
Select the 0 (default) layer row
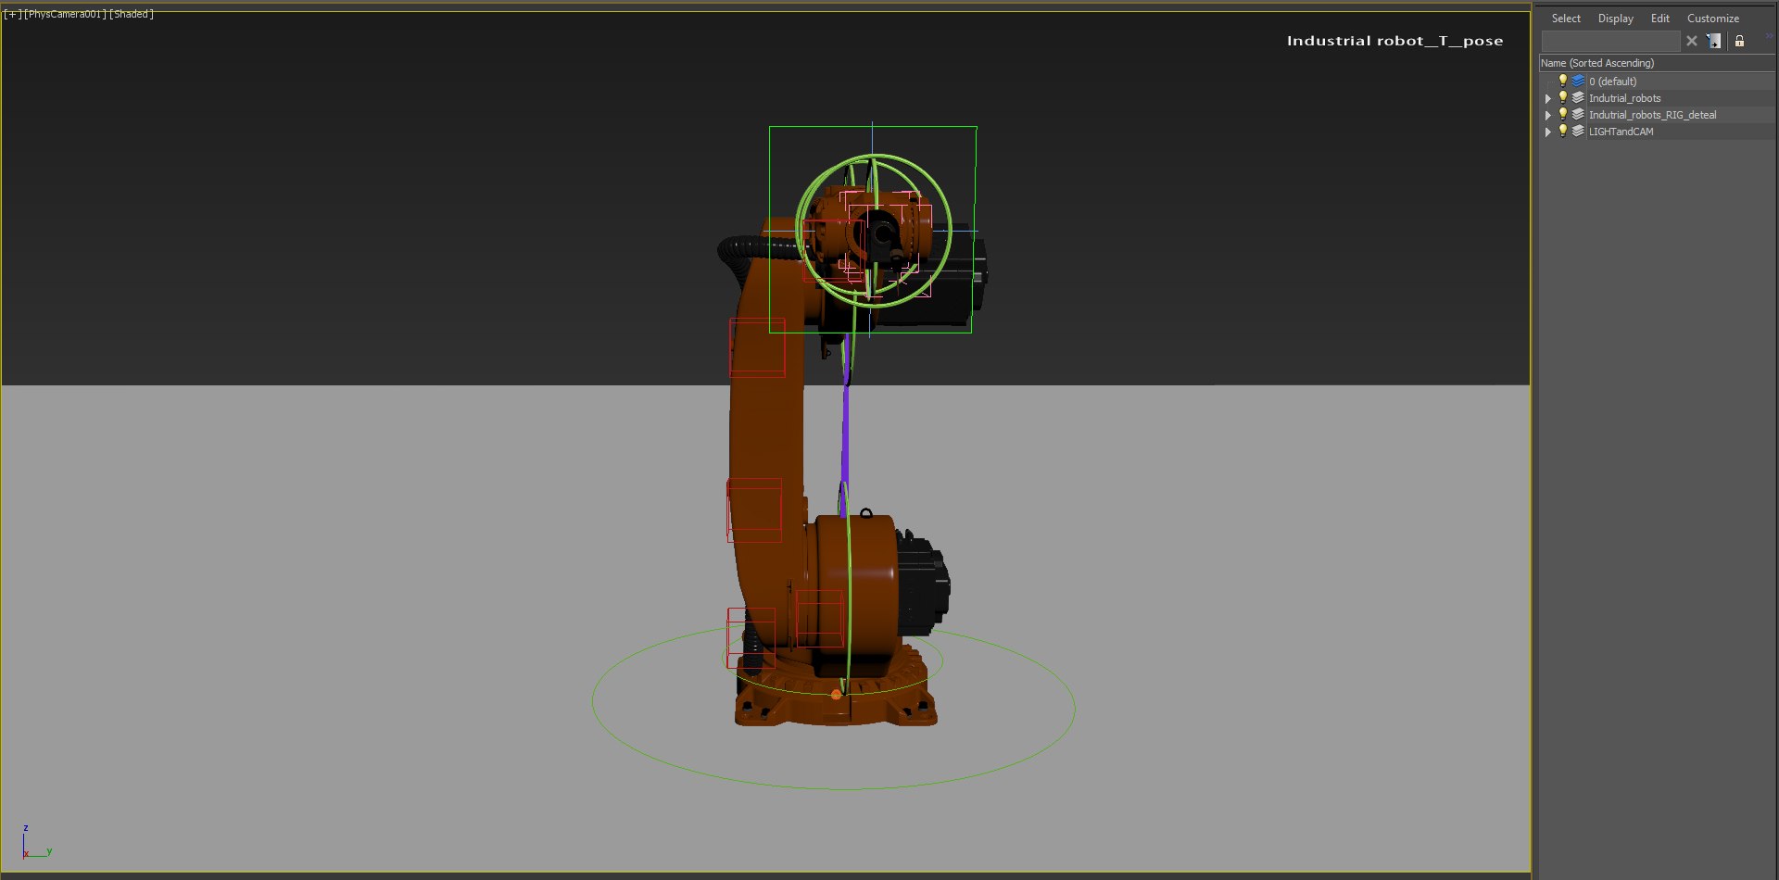[x=1657, y=82]
